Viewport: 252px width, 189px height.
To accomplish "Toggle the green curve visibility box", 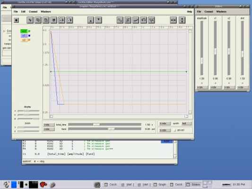I will pos(29,31).
